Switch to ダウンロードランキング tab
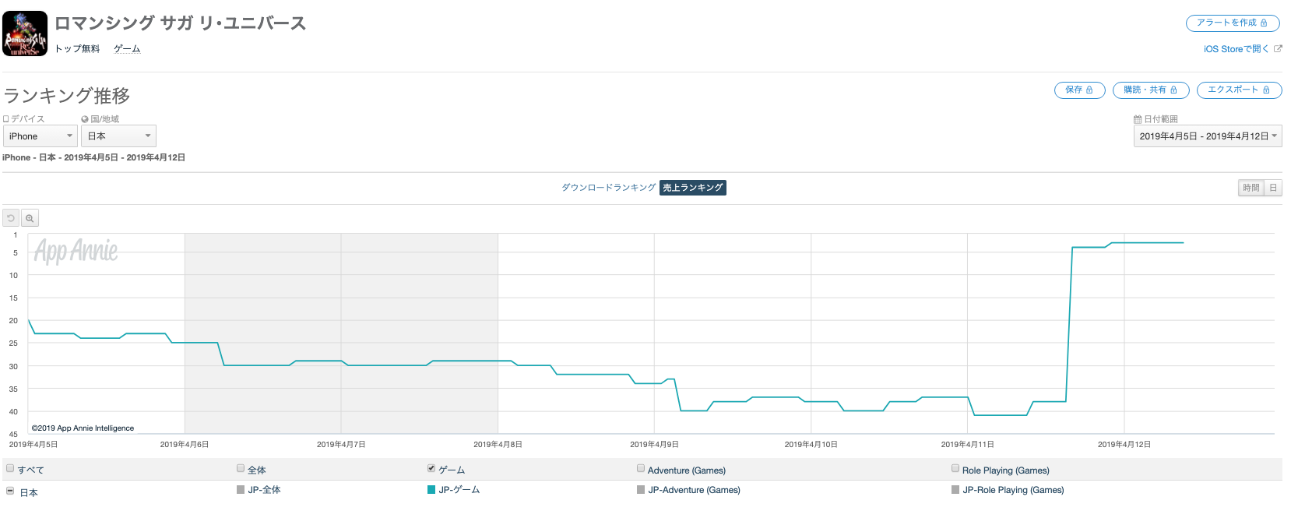Screen dimensions: 1291x525 click(x=609, y=188)
